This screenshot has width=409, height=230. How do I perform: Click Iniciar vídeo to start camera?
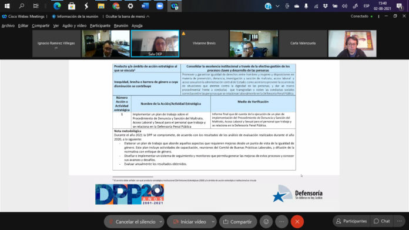pos(190,222)
